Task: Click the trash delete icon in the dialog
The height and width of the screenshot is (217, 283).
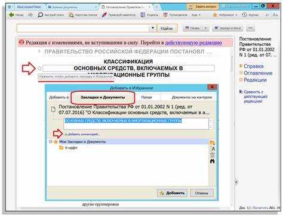Action: coord(213,155)
